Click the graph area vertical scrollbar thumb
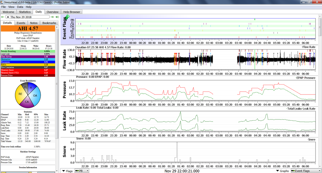 (320, 27)
